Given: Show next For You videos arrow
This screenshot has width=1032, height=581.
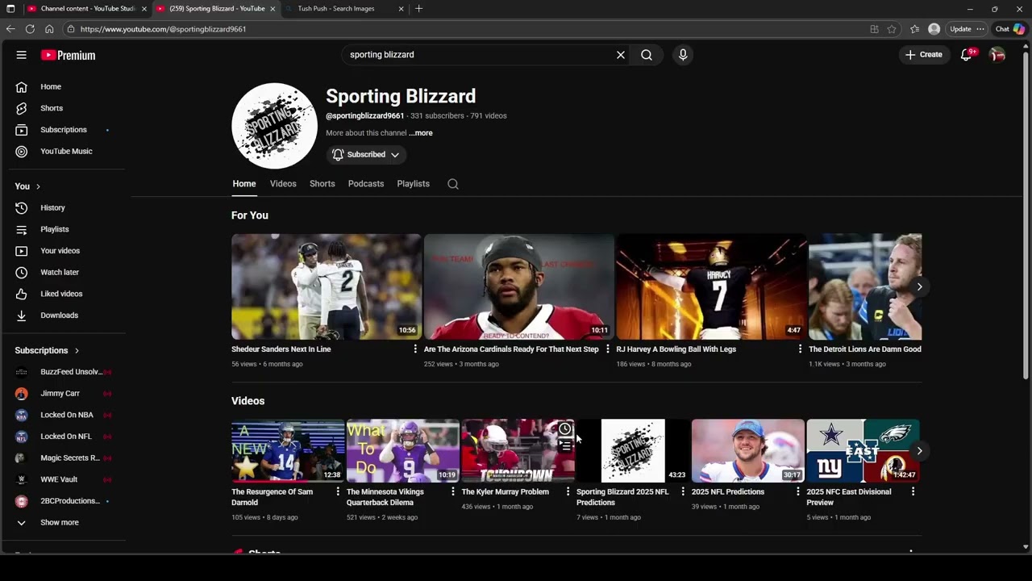Looking at the screenshot, I should [x=919, y=286].
